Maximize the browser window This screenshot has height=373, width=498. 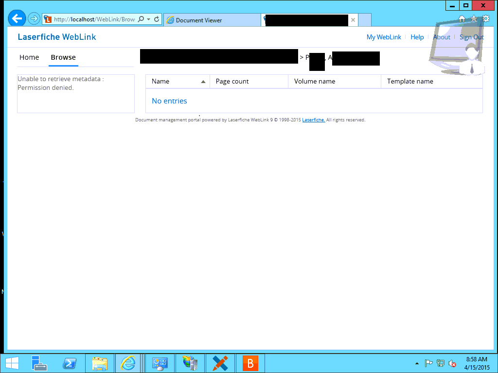coord(465,5)
